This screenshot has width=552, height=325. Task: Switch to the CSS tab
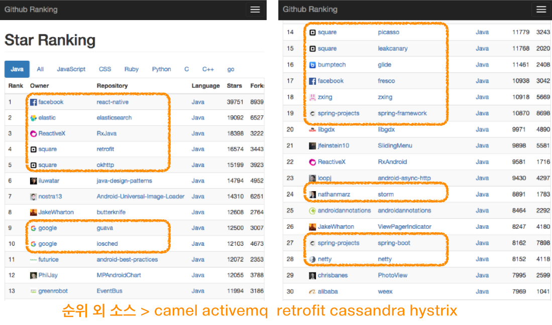pyautogui.click(x=105, y=69)
